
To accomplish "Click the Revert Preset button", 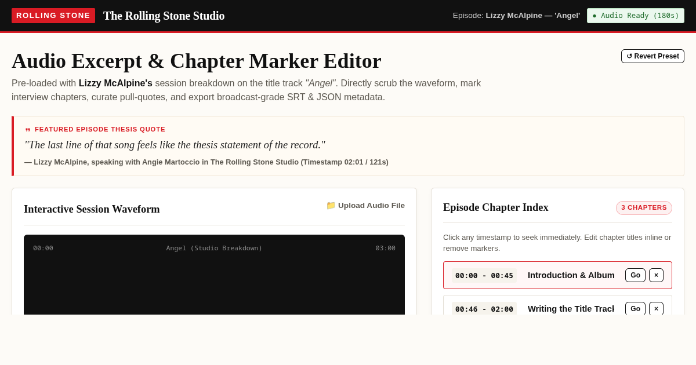I will [652, 56].
